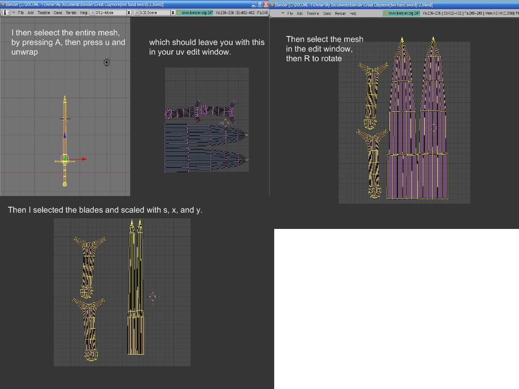Open the Help menu in left window
This screenshot has height=389, width=519.
[84, 13]
